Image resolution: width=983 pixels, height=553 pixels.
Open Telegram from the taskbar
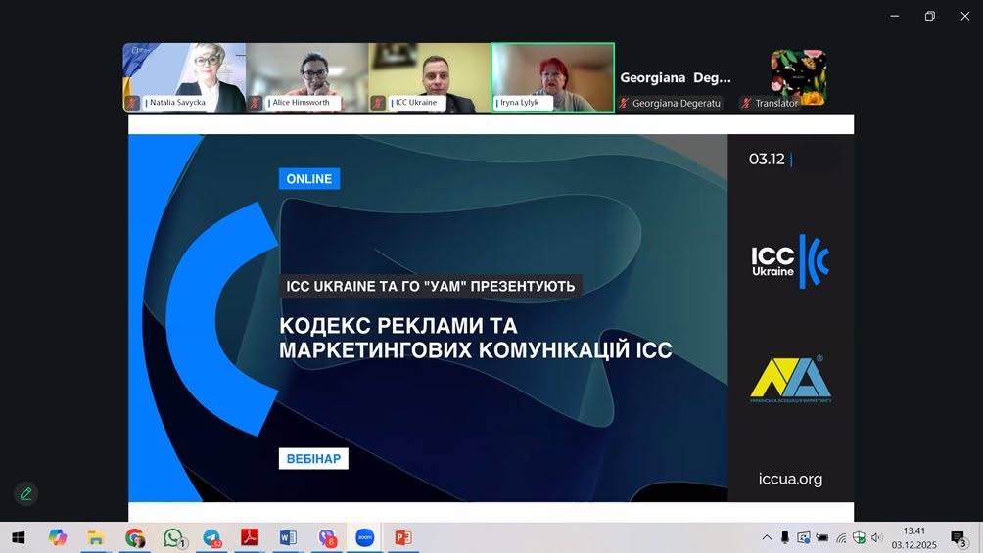point(212,537)
